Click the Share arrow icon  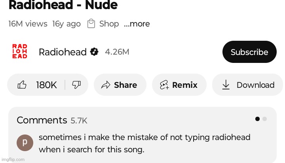tap(106, 85)
